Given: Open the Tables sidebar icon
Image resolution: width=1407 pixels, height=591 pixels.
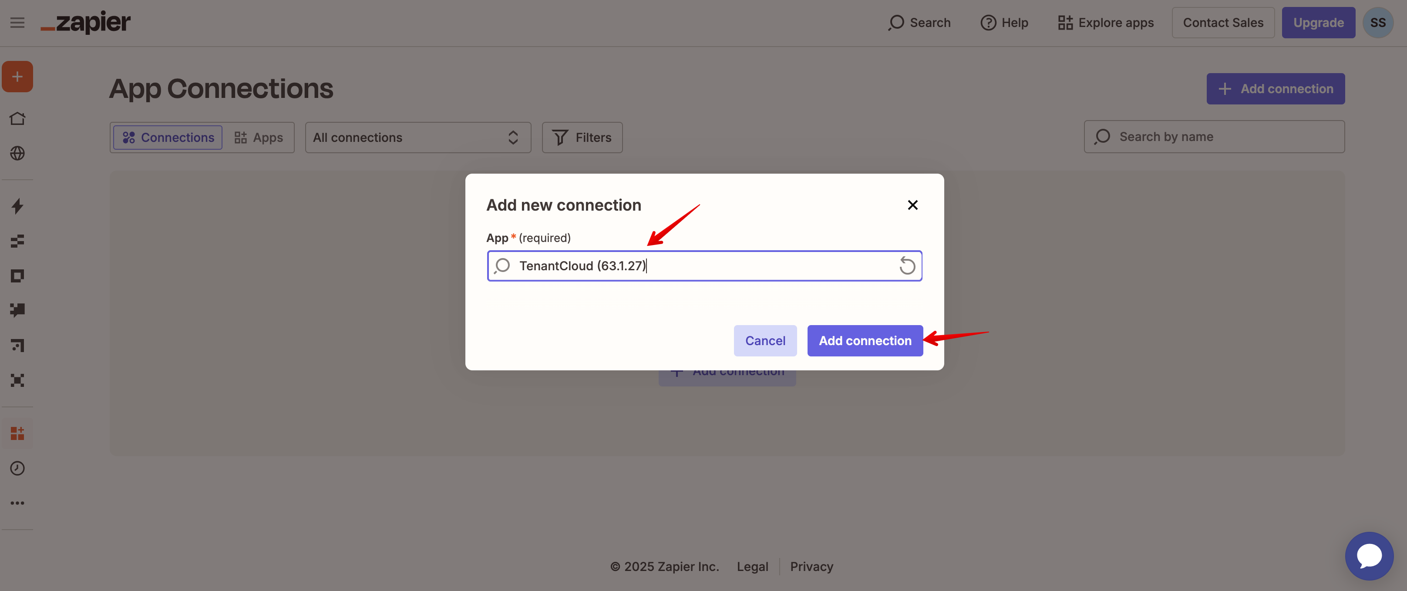Looking at the screenshot, I should pyautogui.click(x=17, y=241).
